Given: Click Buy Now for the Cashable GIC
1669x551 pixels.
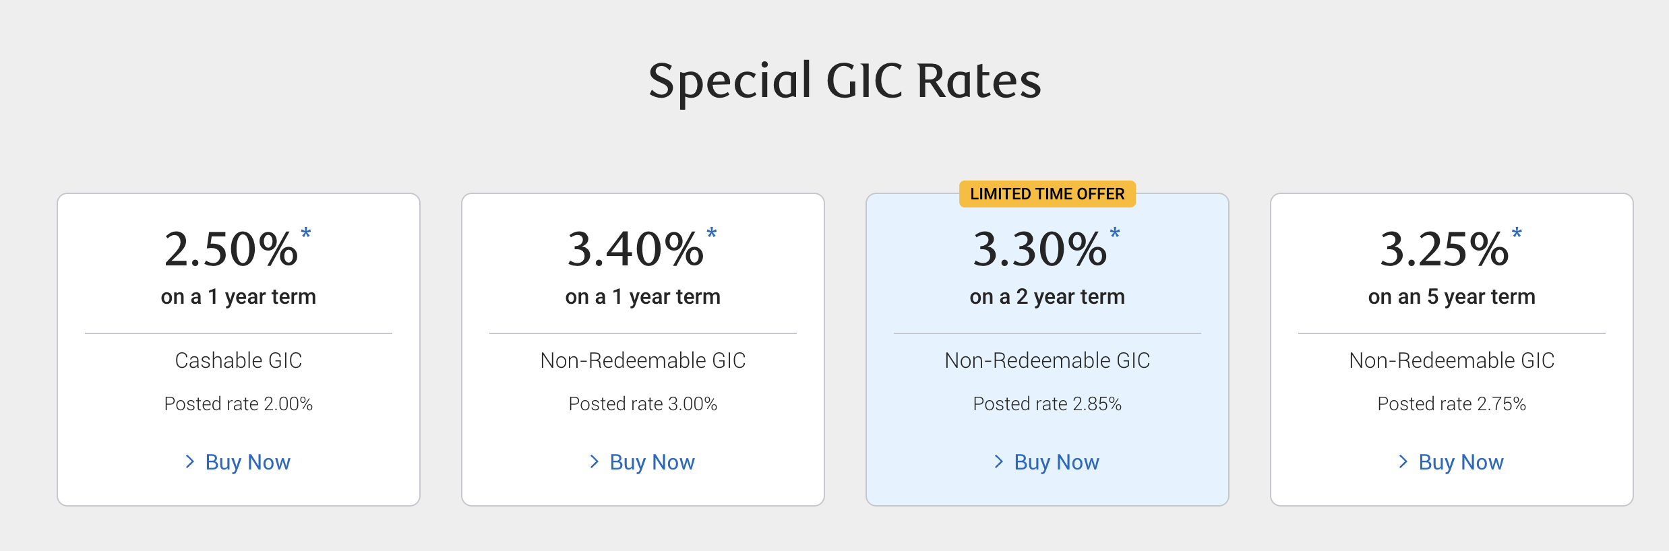Looking at the screenshot, I should tap(247, 462).
